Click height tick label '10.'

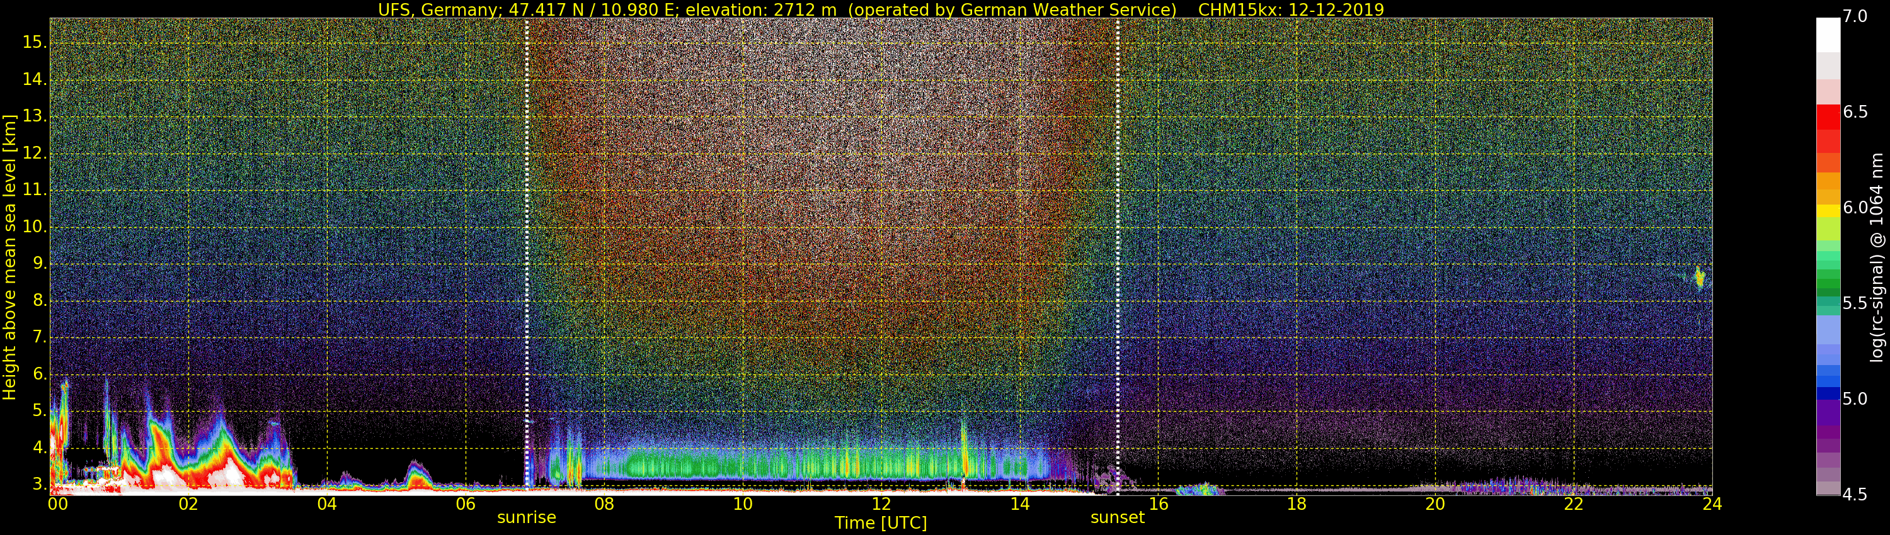coord(35,227)
